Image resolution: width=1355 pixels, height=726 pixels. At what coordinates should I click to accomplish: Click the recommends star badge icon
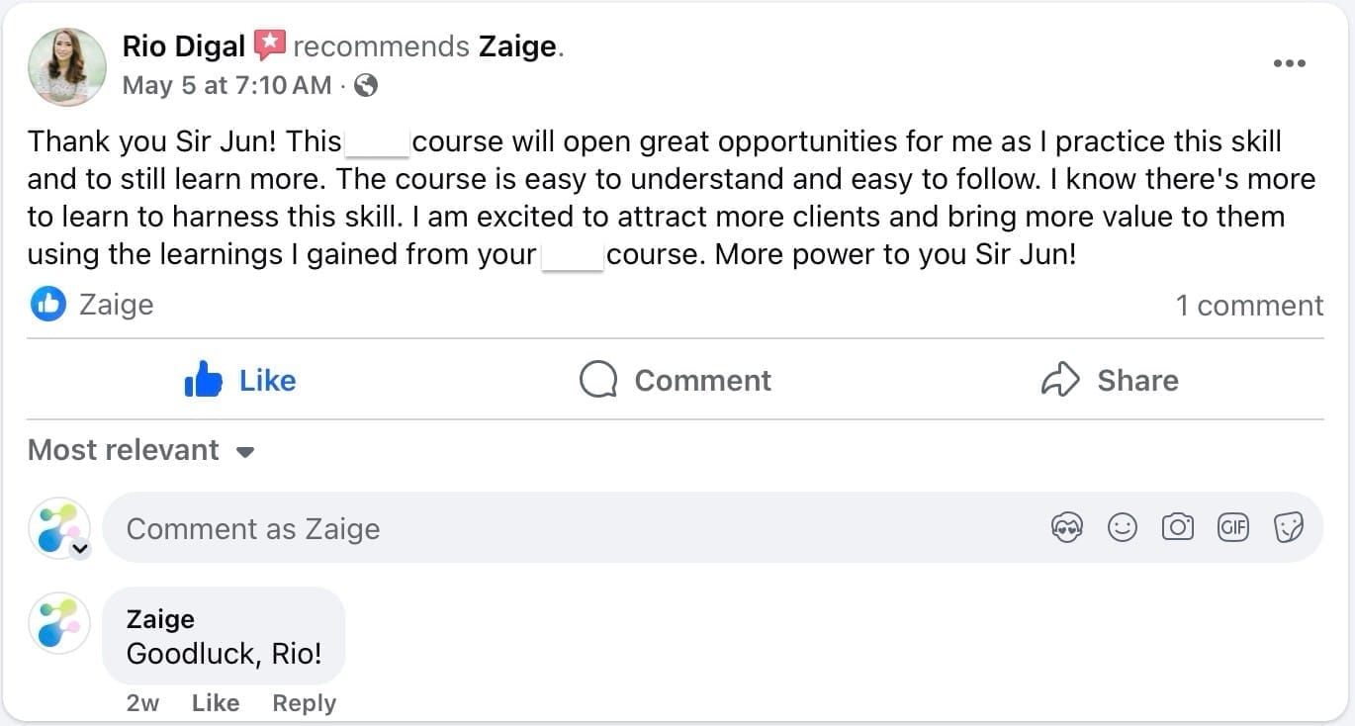(x=269, y=45)
